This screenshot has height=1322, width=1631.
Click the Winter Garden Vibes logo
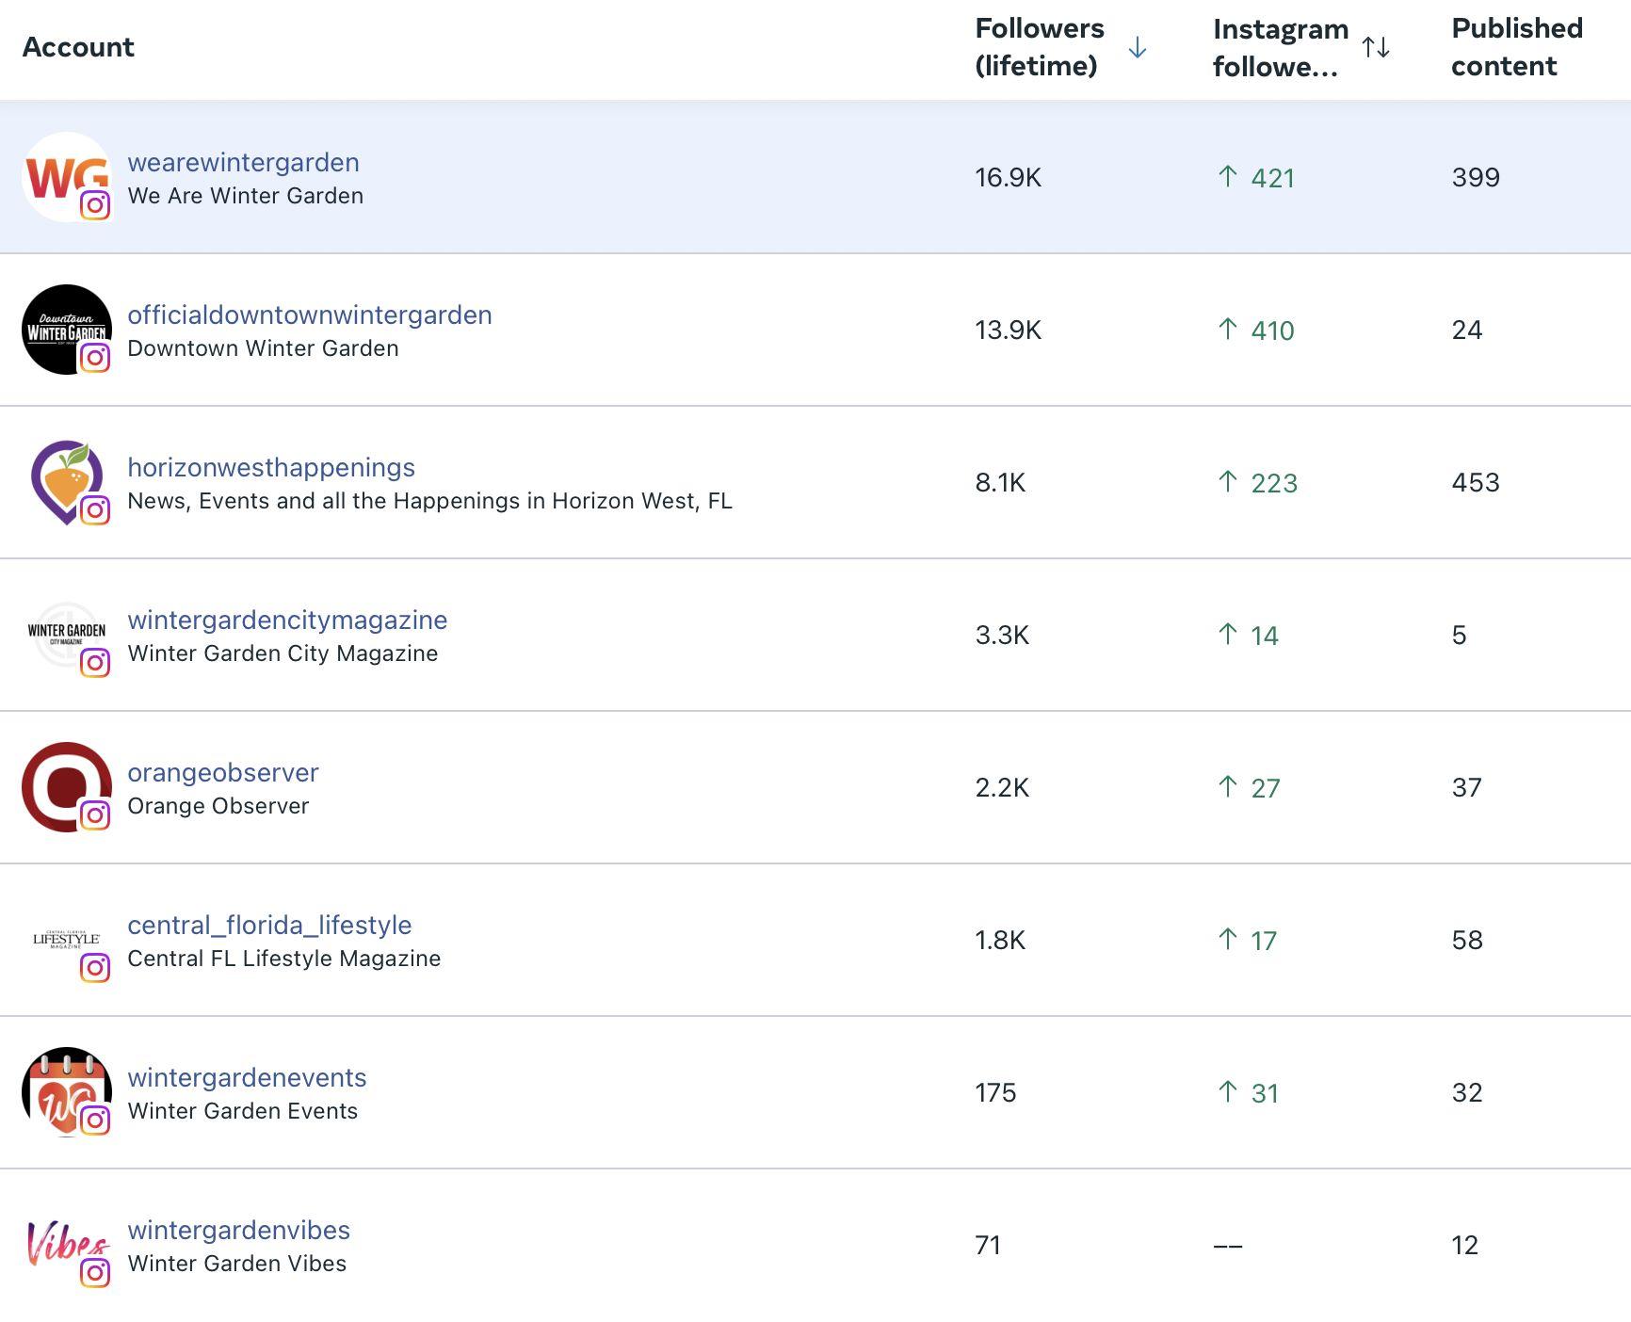(x=66, y=1244)
